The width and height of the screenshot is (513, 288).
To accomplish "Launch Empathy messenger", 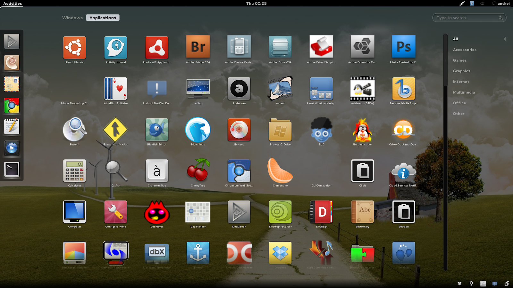I will [404, 253].
